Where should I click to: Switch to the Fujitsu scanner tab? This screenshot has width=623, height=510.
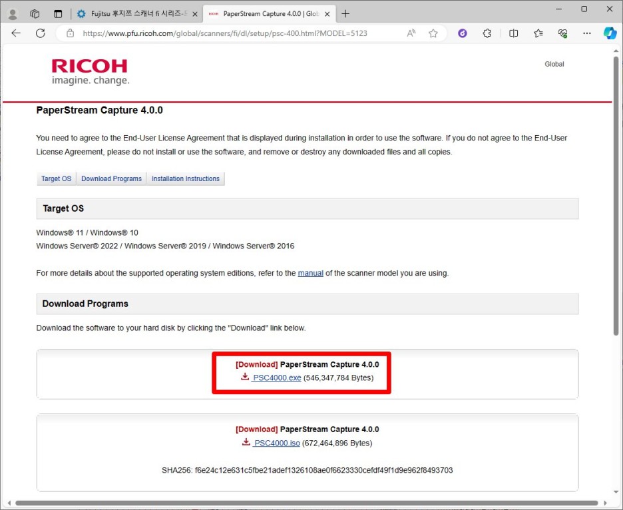[x=137, y=14]
